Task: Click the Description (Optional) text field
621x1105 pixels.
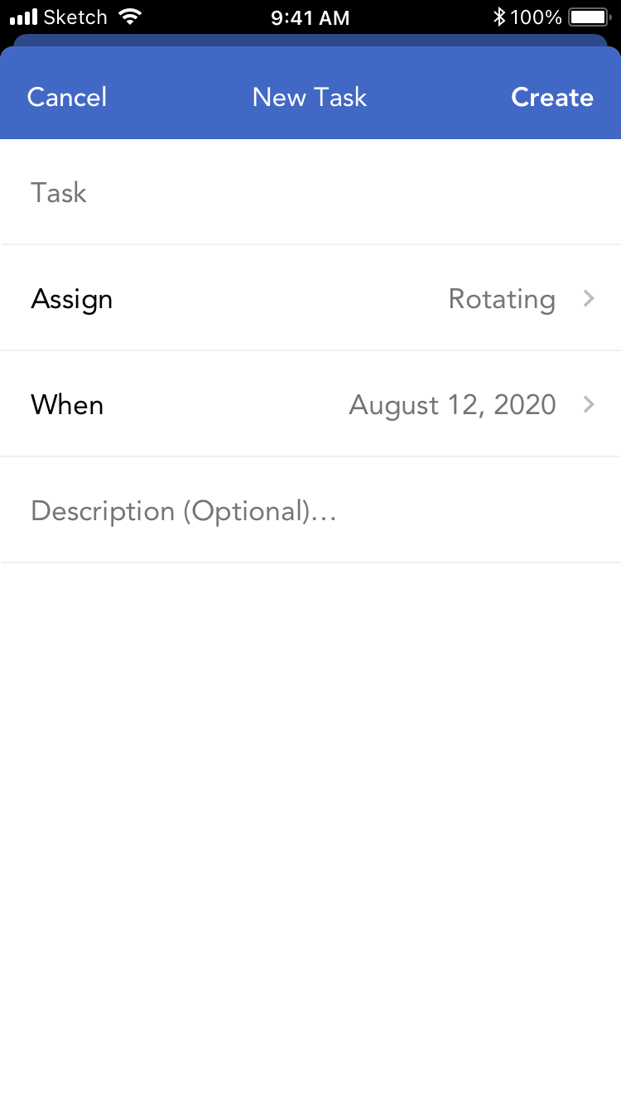Action: point(310,511)
